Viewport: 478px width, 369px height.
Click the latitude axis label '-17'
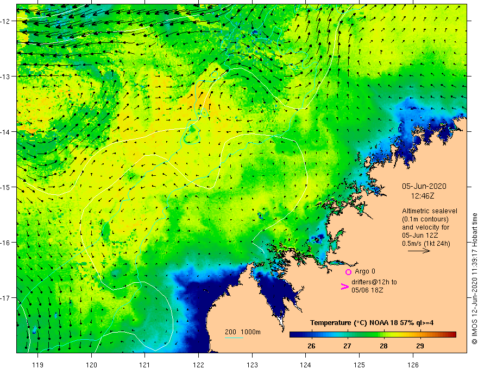pyautogui.click(x=6, y=297)
